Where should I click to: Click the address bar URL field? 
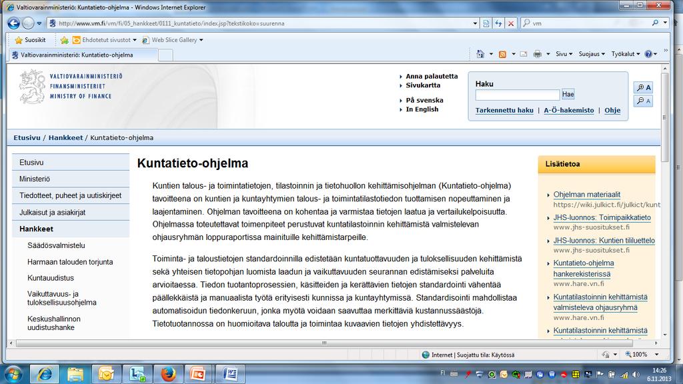tap(259, 23)
